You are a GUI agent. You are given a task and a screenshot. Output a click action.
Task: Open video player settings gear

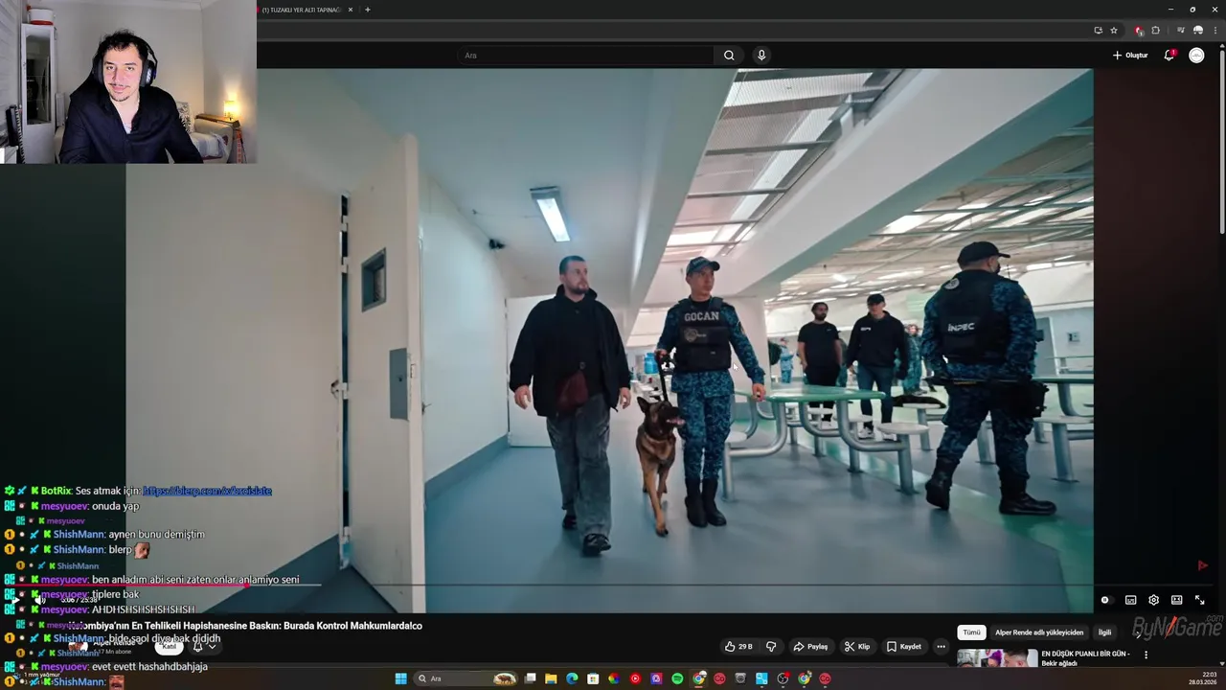pyautogui.click(x=1153, y=600)
